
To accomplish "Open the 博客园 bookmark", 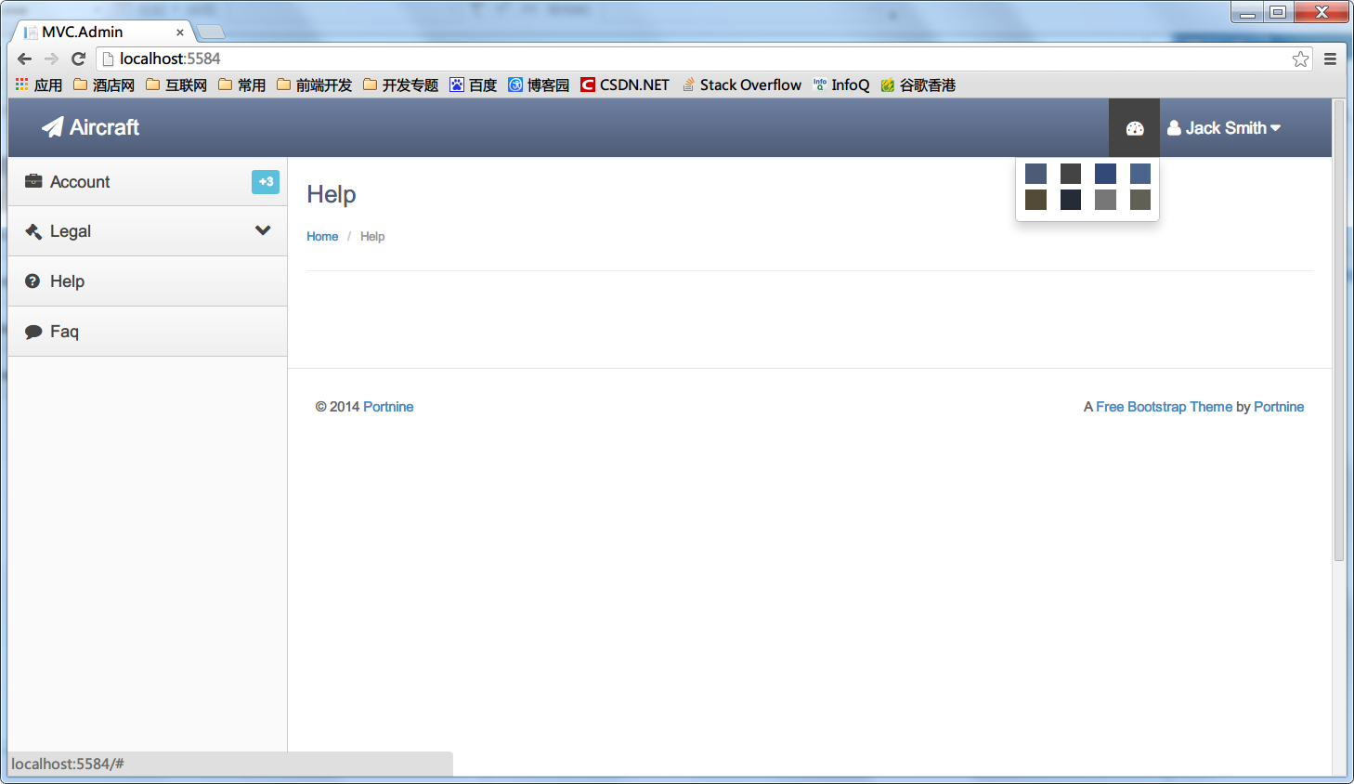I will [539, 85].
